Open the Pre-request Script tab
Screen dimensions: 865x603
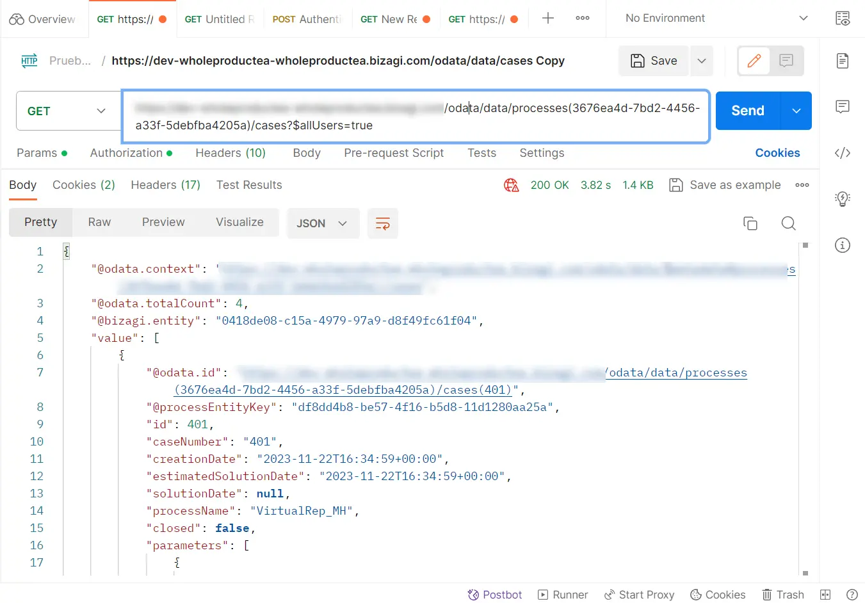(x=394, y=153)
